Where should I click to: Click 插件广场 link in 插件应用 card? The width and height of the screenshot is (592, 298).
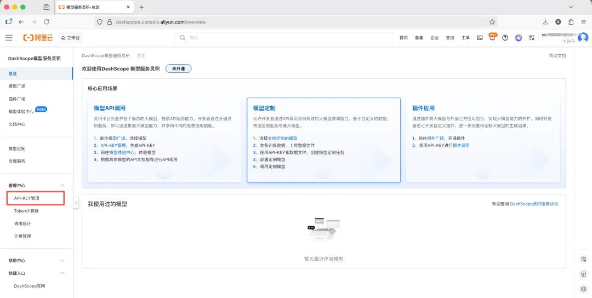[x=436, y=139]
